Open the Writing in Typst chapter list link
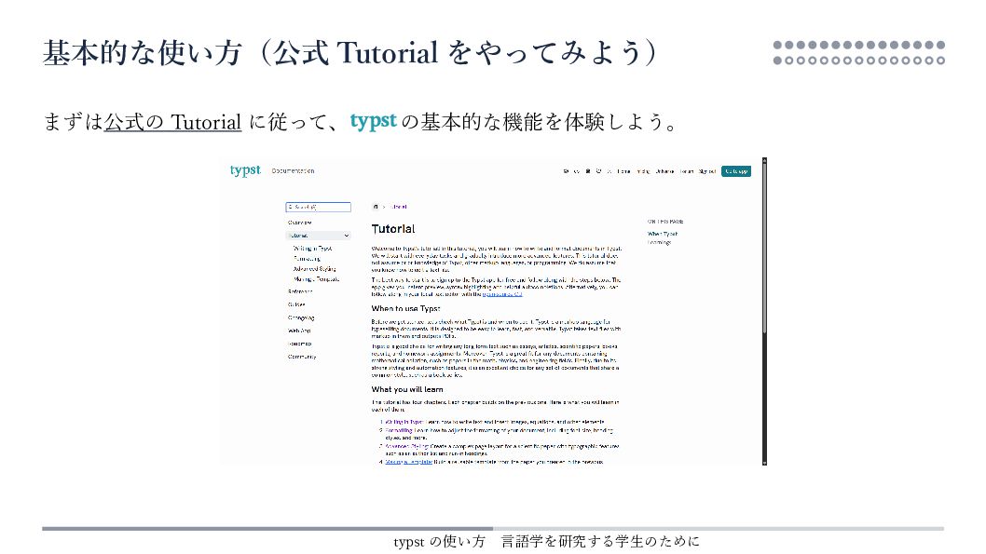 pos(404,422)
